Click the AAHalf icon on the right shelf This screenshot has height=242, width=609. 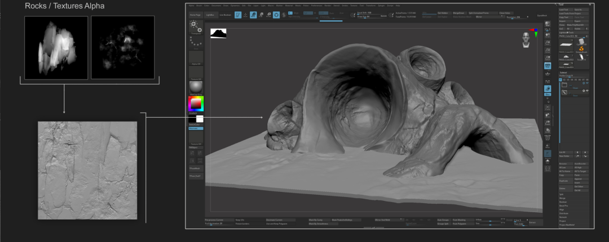[x=548, y=58]
